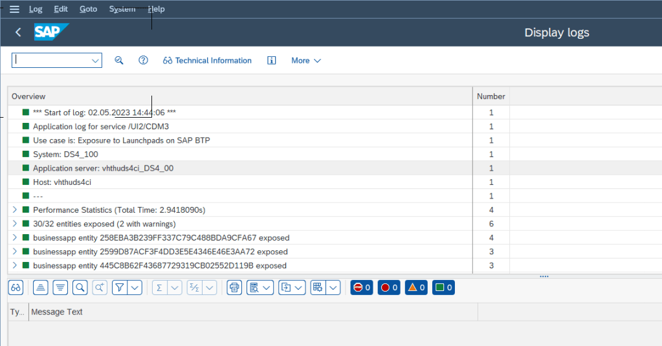
Task: Expand the 30/32 entities exposed row
Action: [x=15, y=224]
